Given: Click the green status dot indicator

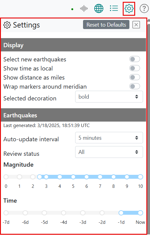Looking at the screenshot, I should point(72,9).
